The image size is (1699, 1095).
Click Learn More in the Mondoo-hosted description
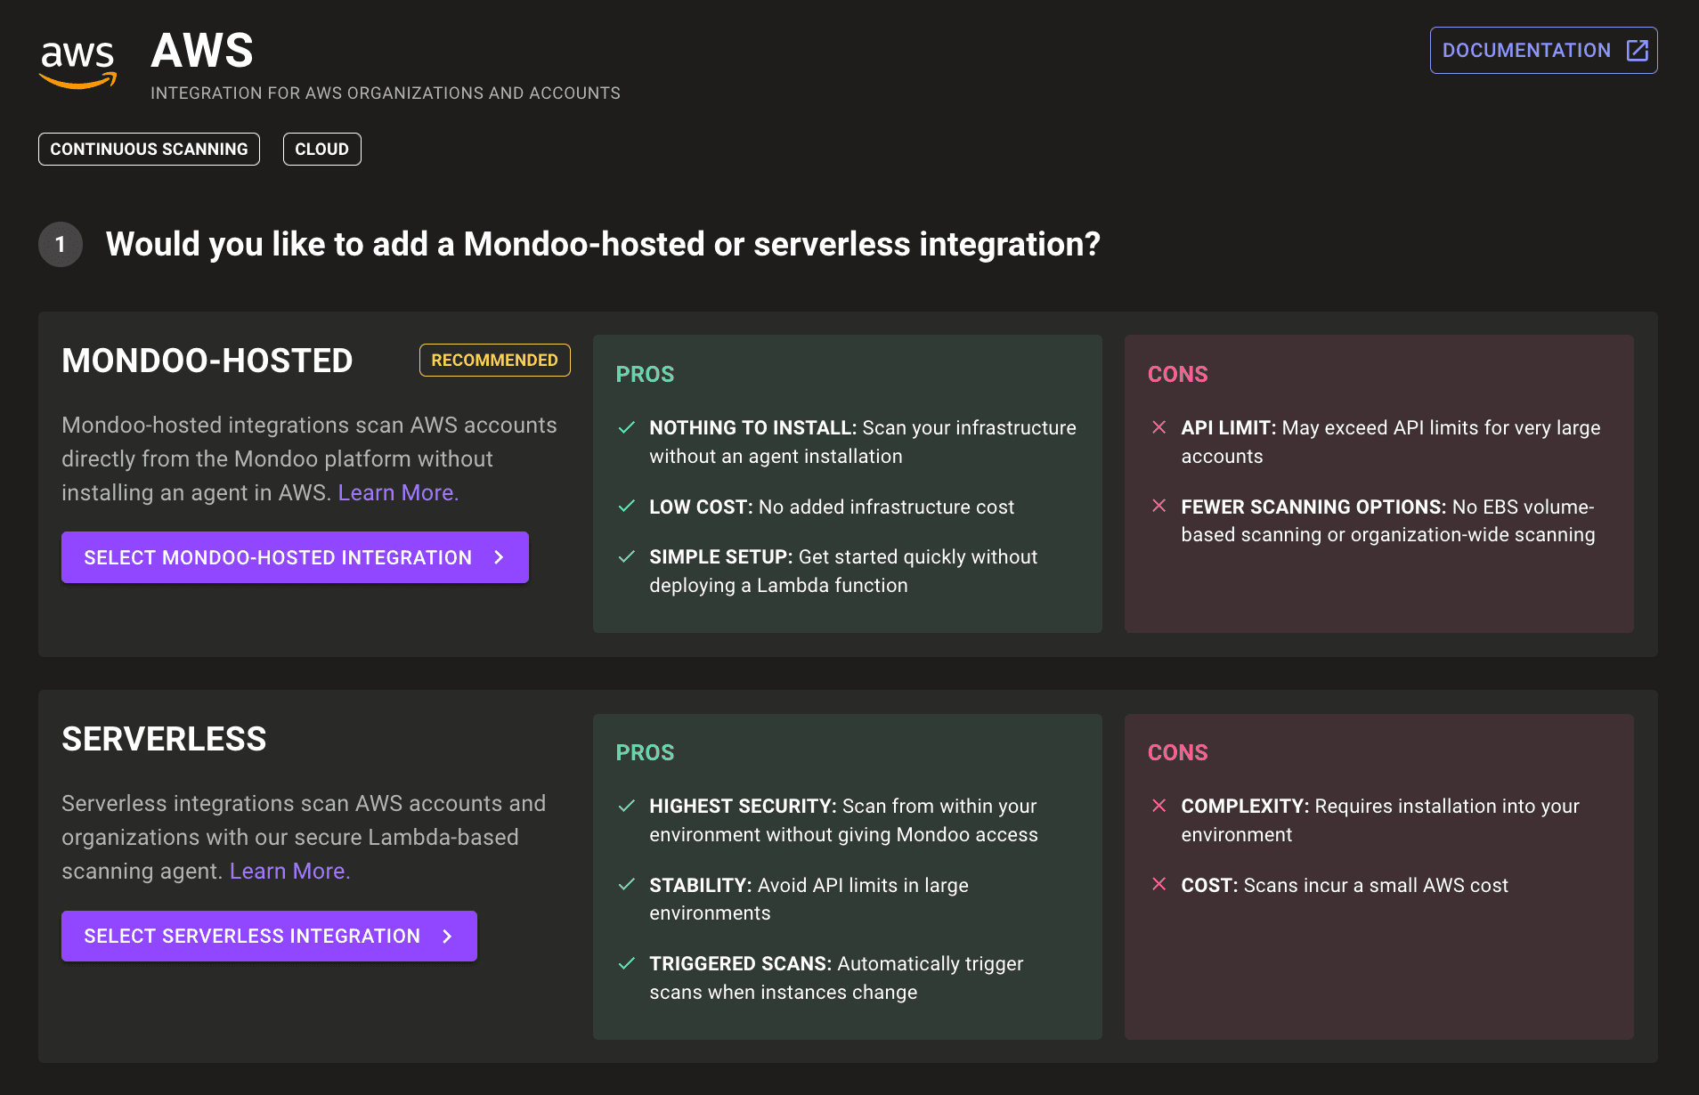point(397,492)
